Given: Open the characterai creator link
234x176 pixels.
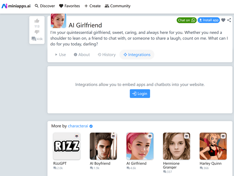Looking at the screenshot, I should click(78, 126).
